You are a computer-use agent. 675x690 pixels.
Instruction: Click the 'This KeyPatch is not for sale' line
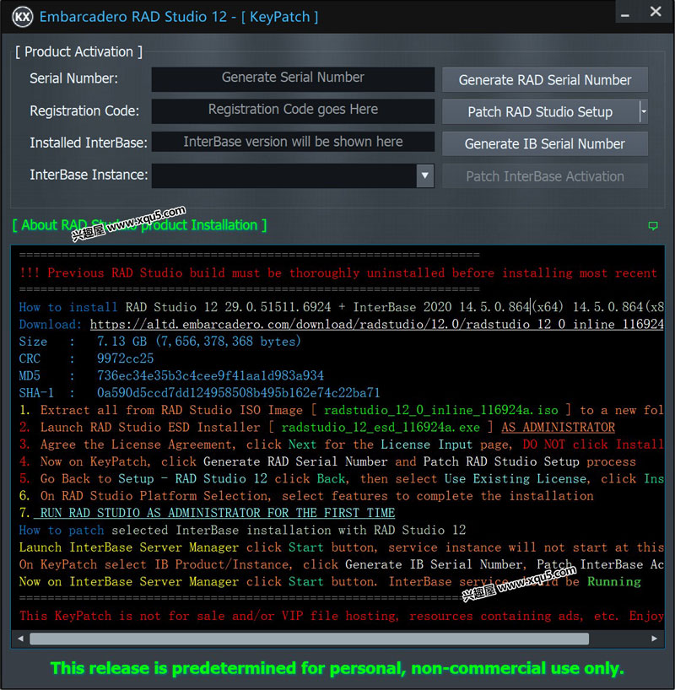pos(341,616)
